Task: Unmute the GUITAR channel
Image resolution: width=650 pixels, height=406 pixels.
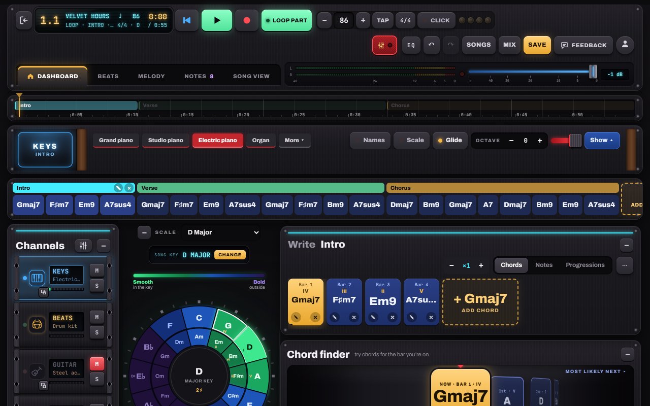Action: [97, 364]
